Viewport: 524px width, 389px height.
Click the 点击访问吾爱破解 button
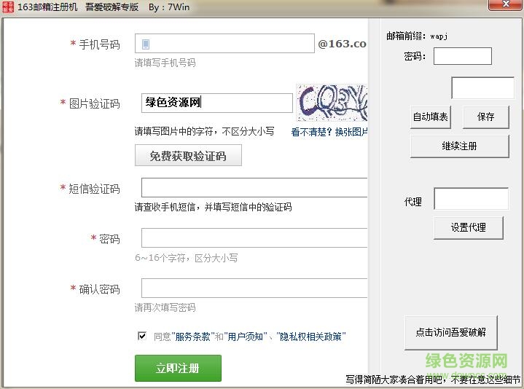451,332
